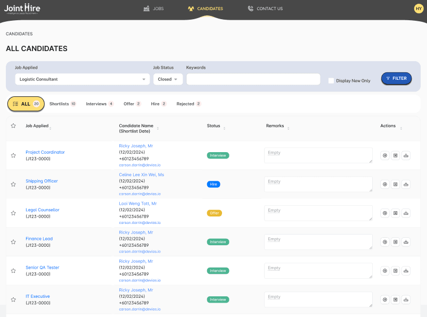Open the Job Applied dropdown showing Logistic Consultant
Image resolution: width=427 pixels, height=317 pixels.
coord(82,78)
